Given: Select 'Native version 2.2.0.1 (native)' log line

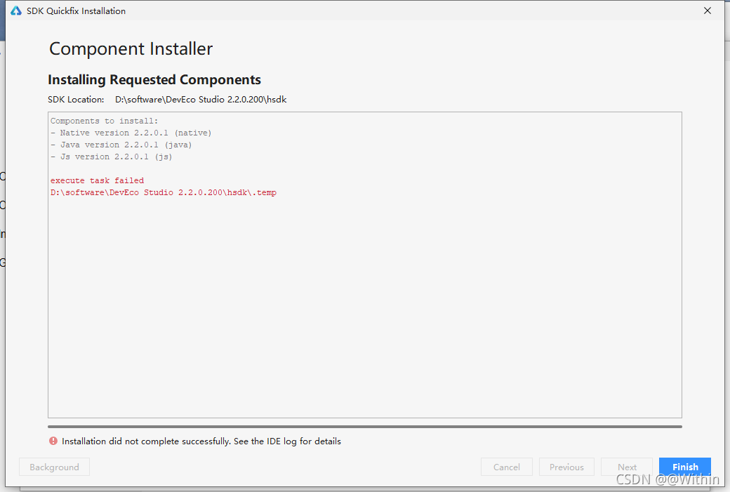Looking at the screenshot, I should 131,133.
